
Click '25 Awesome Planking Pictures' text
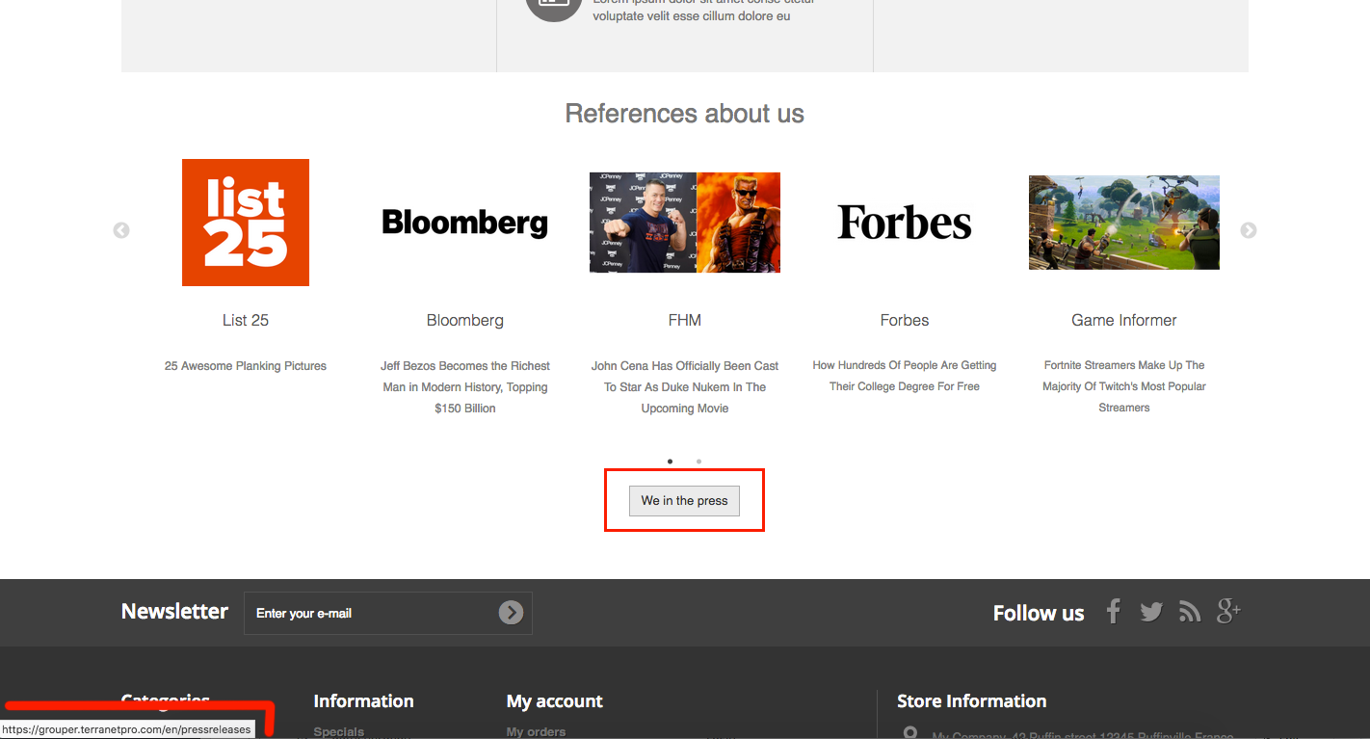click(246, 366)
